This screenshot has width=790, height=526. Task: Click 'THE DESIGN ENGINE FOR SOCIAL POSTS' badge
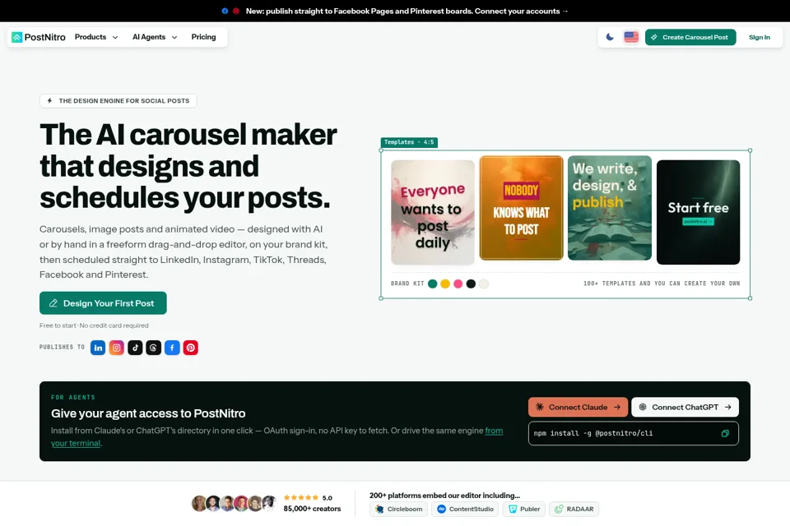pyautogui.click(x=118, y=100)
